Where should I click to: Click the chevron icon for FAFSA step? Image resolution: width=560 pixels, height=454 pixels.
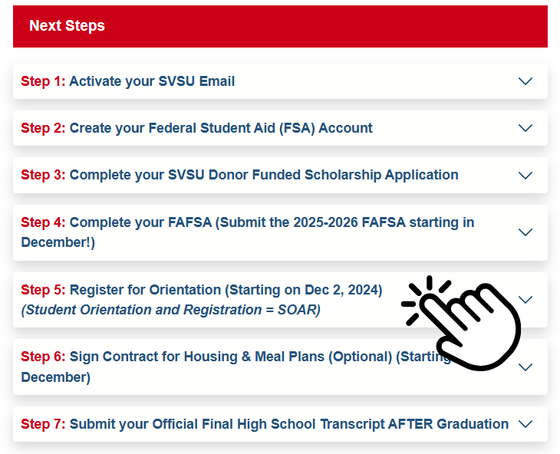pyautogui.click(x=525, y=232)
